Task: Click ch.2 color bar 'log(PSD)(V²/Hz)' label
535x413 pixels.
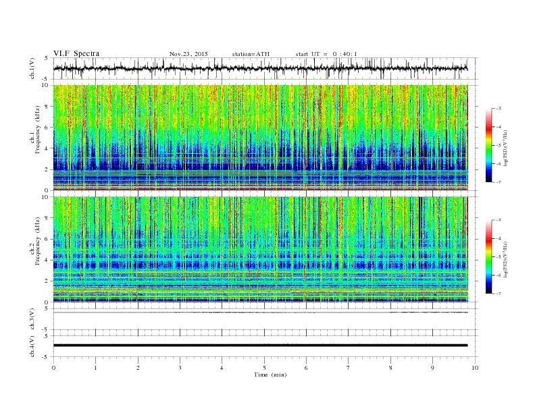Action: pos(506,258)
